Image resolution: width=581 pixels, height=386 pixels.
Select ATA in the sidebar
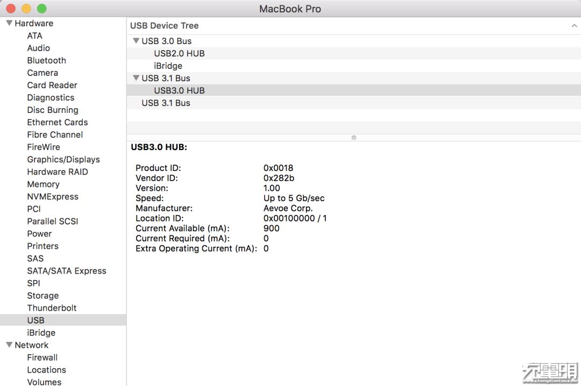click(x=34, y=35)
